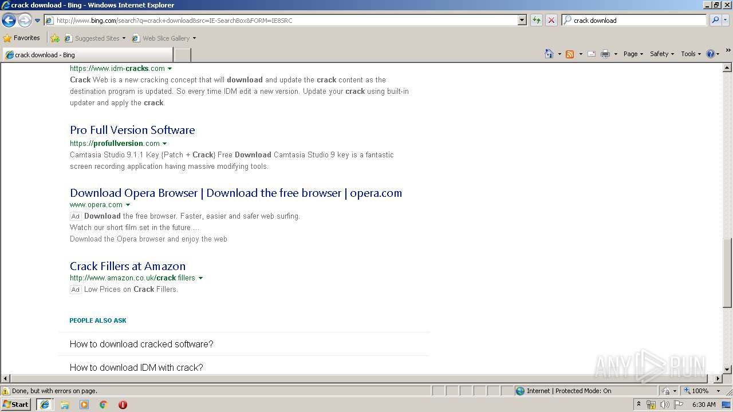Go to Home page icon
733x412 pixels.
click(549, 54)
